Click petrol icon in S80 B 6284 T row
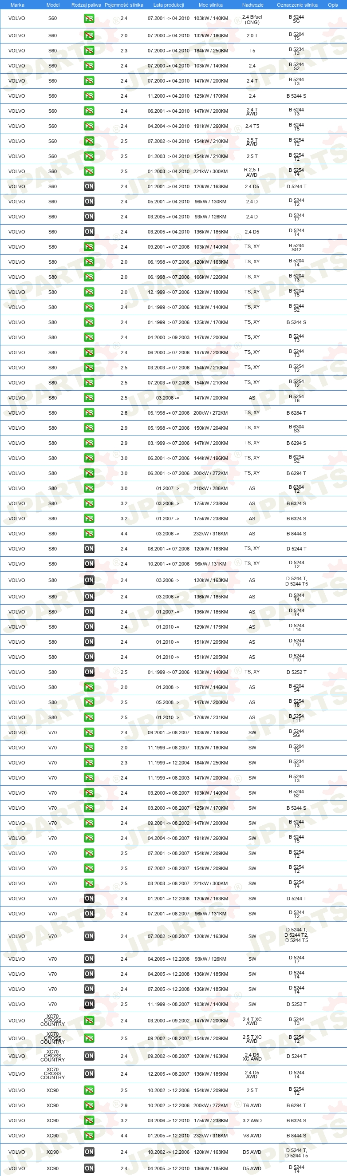The image size is (347, 1176). pyautogui.click(x=89, y=413)
